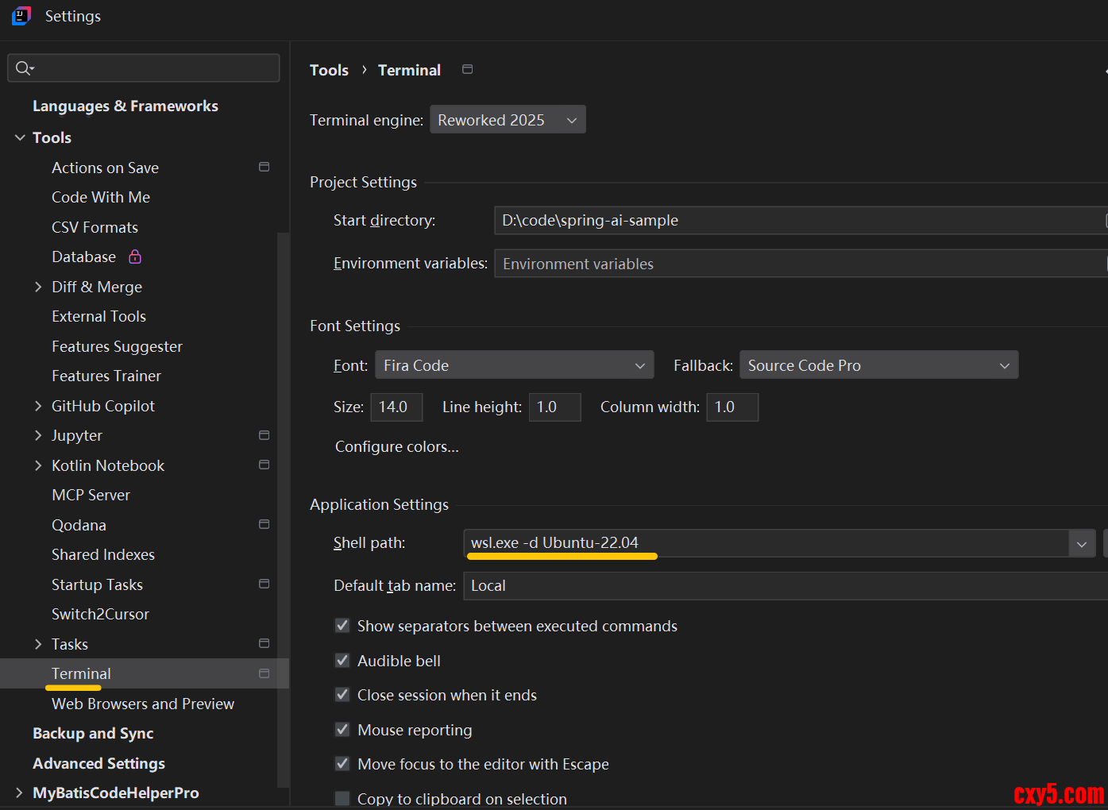This screenshot has width=1108, height=810.
Task: Click project-level icon beside Startup Tasks
Action: click(x=264, y=584)
